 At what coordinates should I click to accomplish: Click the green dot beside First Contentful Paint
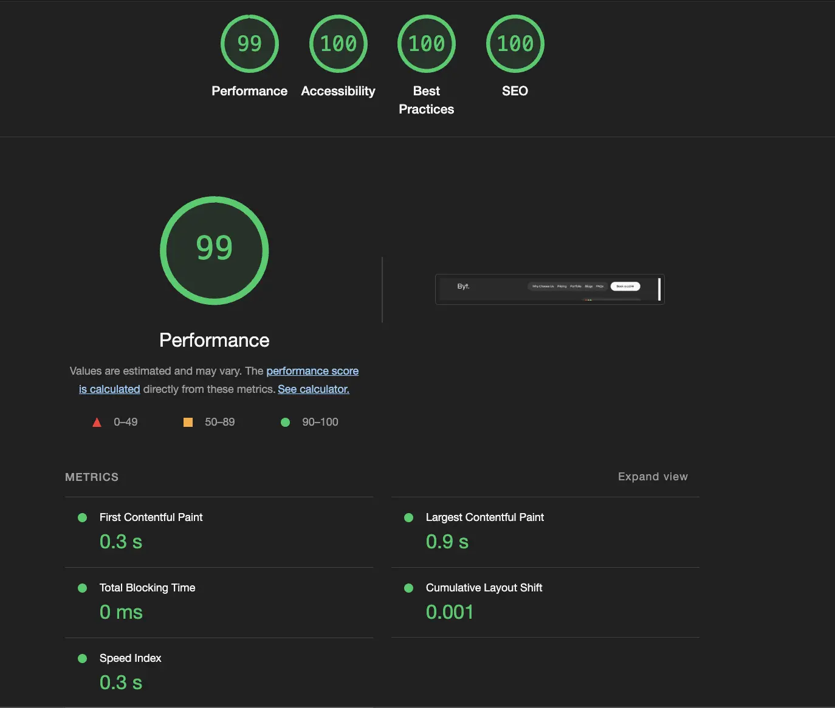(x=82, y=517)
